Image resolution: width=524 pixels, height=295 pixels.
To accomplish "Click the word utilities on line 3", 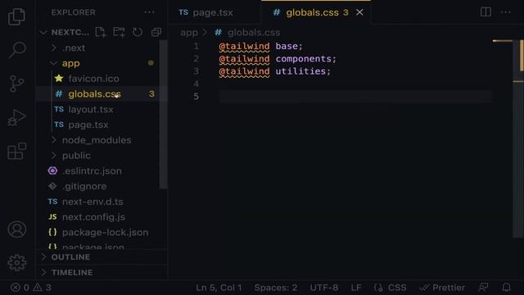I will tap(300, 71).
